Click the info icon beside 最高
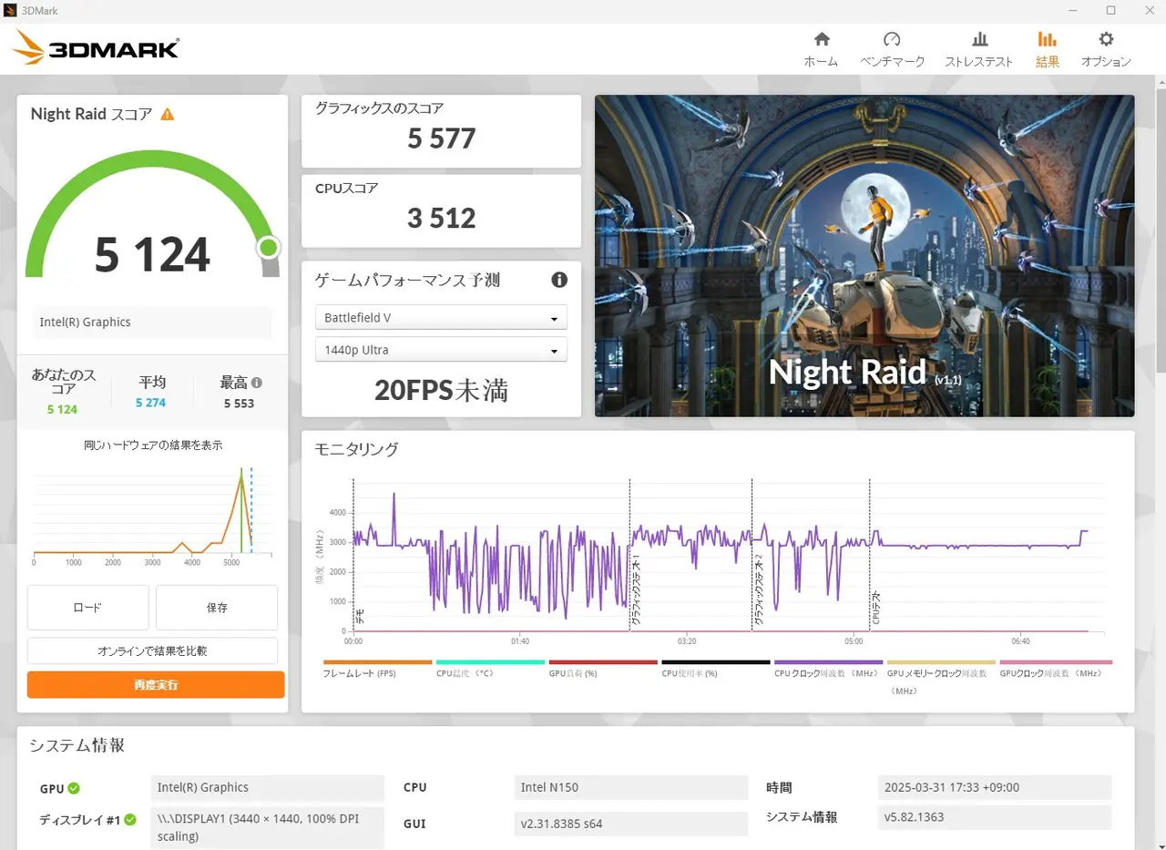1166x850 pixels. coord(257,383)
